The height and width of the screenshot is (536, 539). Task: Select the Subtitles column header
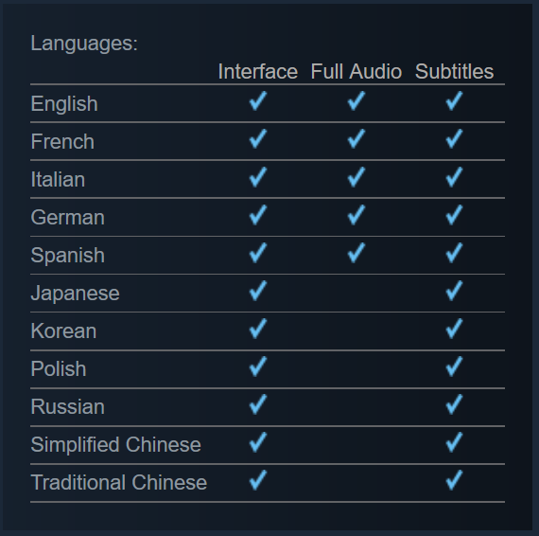coord(454,72)
